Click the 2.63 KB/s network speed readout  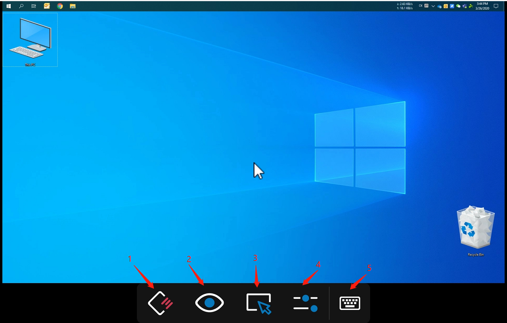click(x=405, y=4)
